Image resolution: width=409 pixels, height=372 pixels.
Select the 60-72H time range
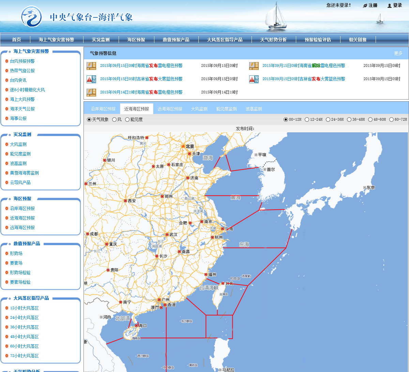coord(392,120)
